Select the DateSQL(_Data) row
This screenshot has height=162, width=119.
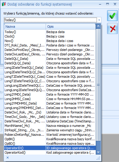[x=50, y=59]
